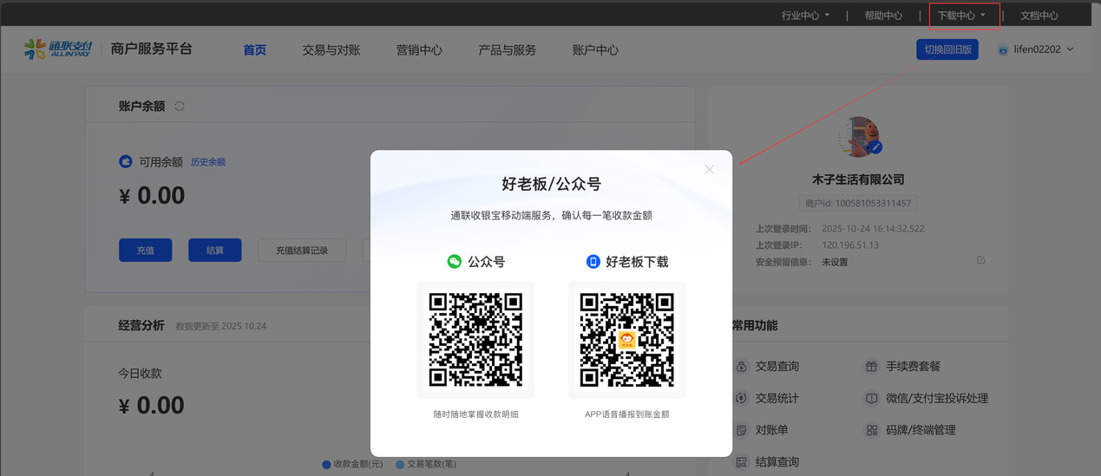Toggle the 交易笔数(笔) chart legend
This screenshot has height=476, width=1101.
click(425, 465)
